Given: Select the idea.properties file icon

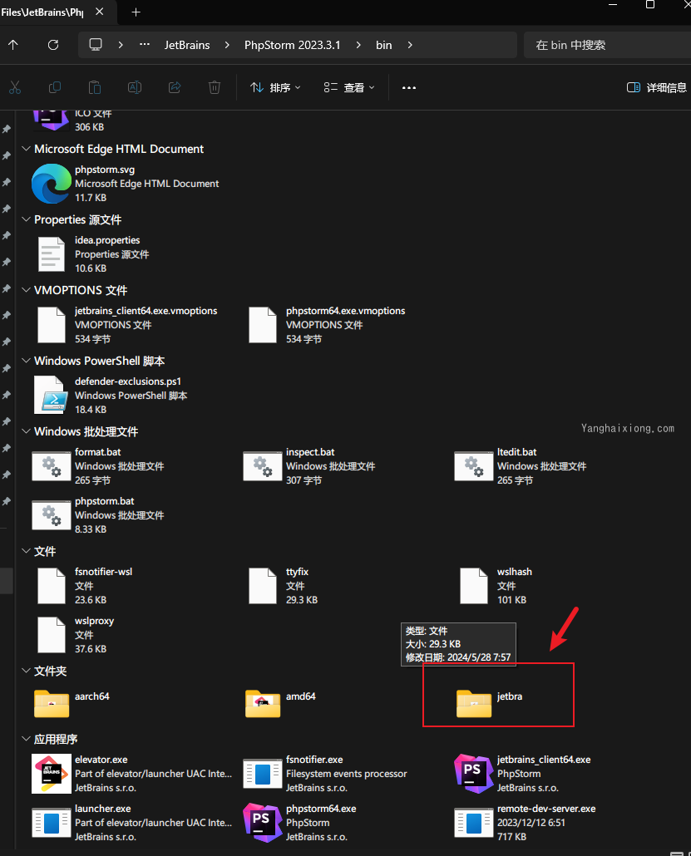Looking at the screenshot, I should coord(52,253).
